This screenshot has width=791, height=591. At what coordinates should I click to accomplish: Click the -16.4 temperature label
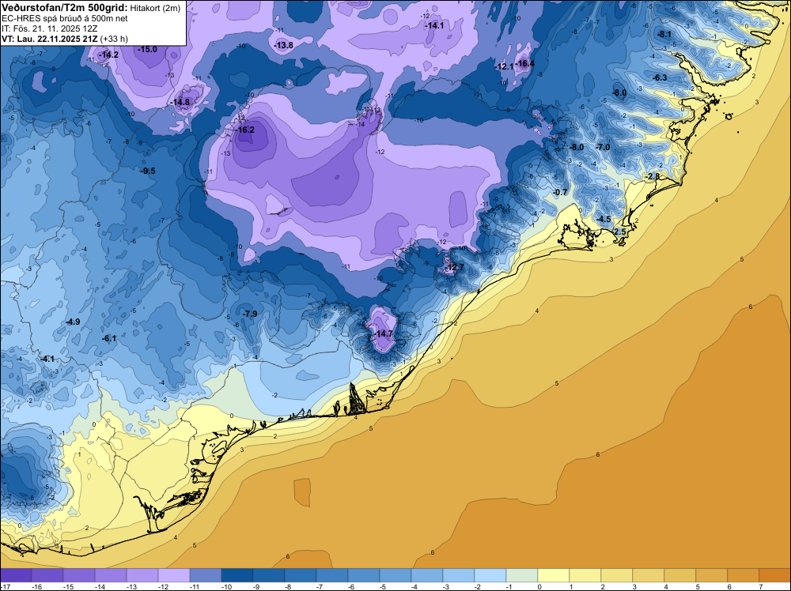[524, 63]
